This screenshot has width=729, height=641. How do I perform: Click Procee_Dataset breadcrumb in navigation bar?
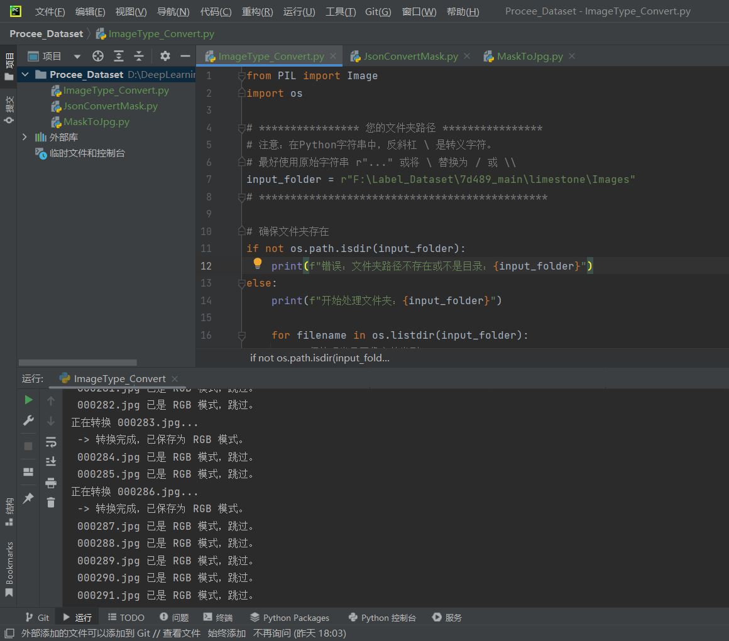pyautogui.click(x=46, y=33)
